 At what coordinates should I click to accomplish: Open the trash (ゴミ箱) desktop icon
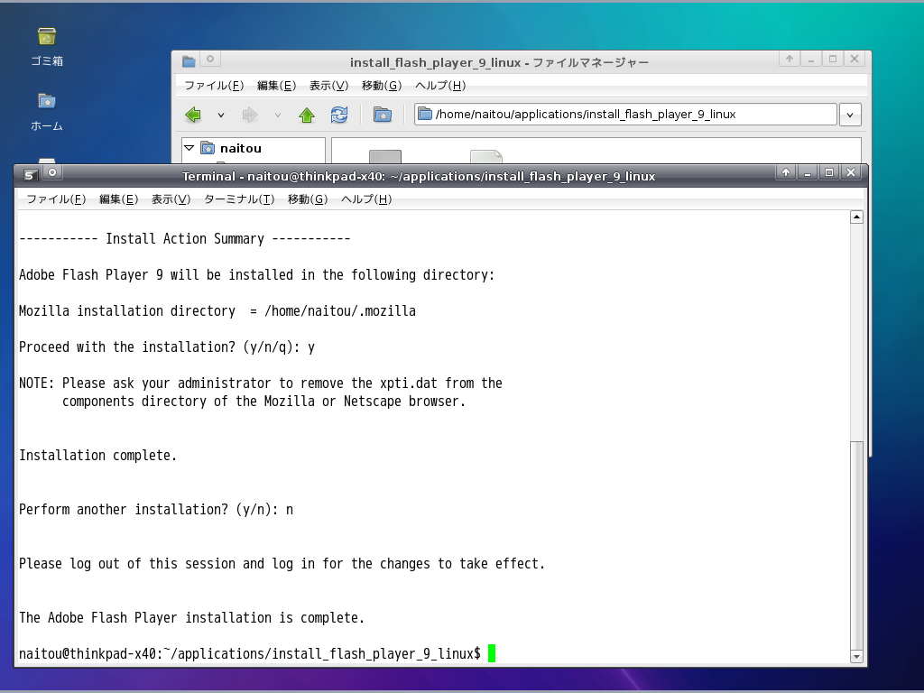click(x=47, y=46)
